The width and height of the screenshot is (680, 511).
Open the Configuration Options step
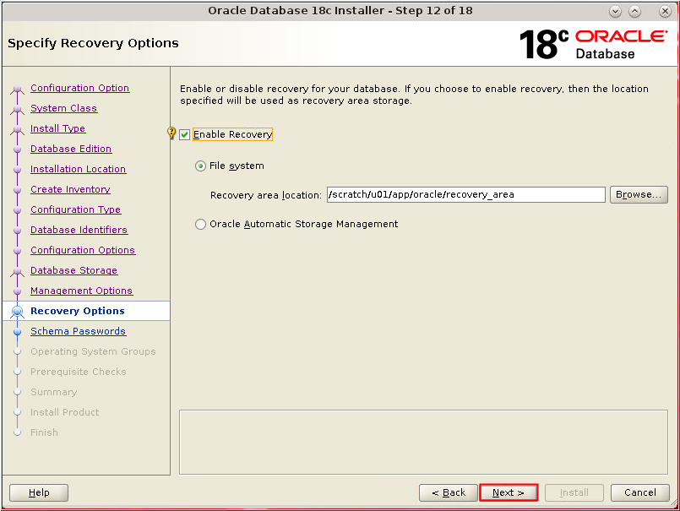click(83, 250)
